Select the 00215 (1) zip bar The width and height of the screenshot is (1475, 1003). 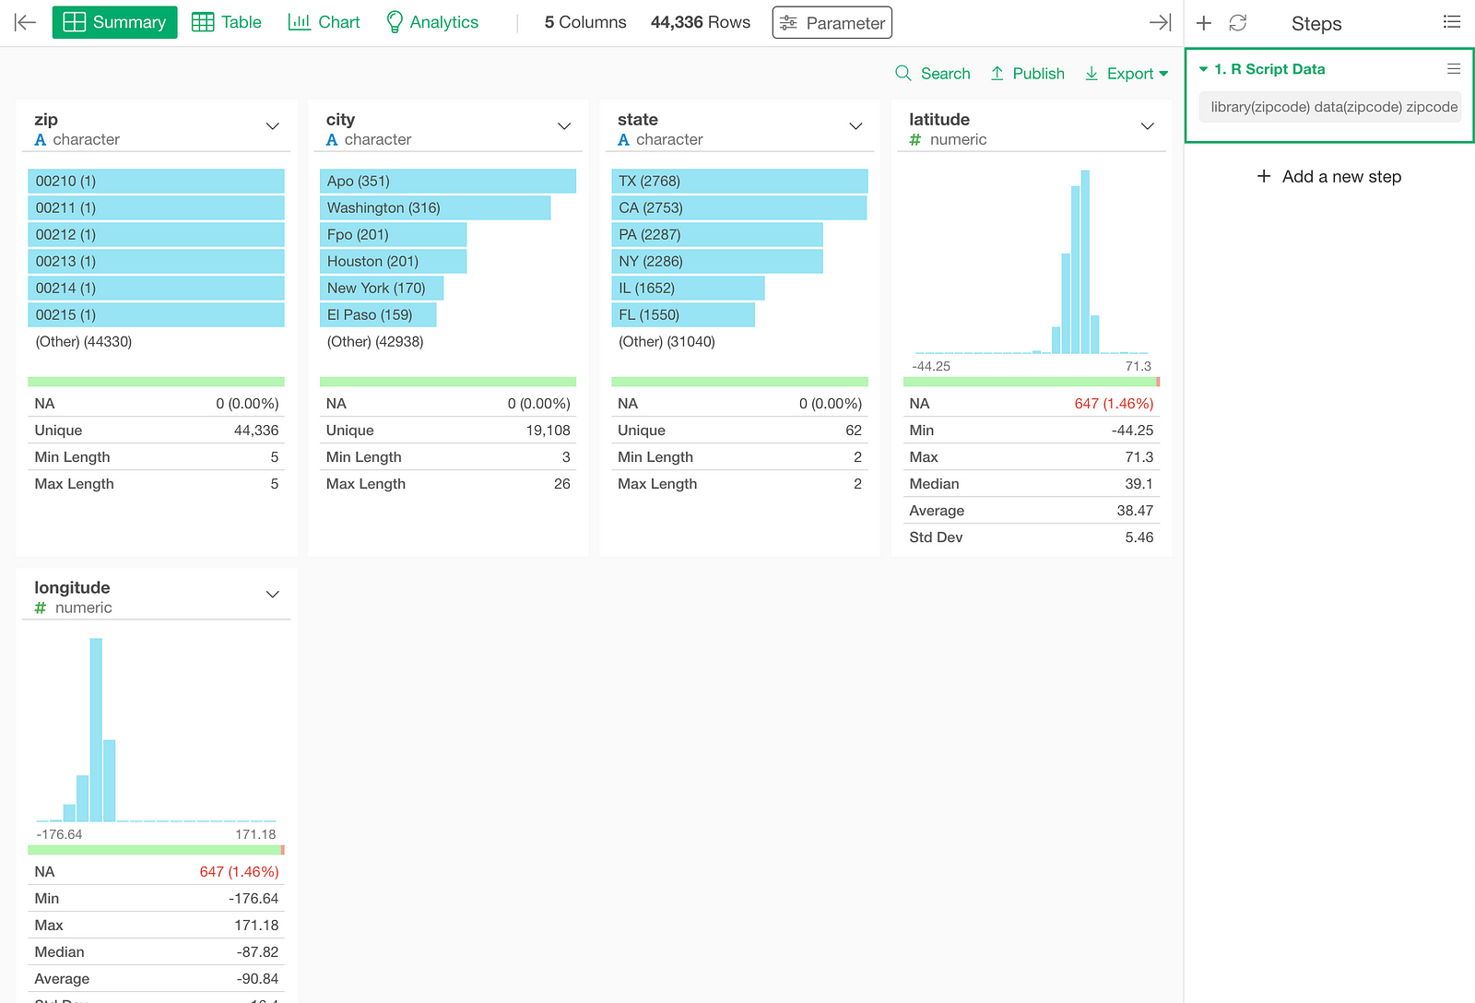pos(156,314)
